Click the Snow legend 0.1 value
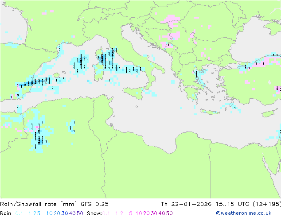 [x=106, y=213]
